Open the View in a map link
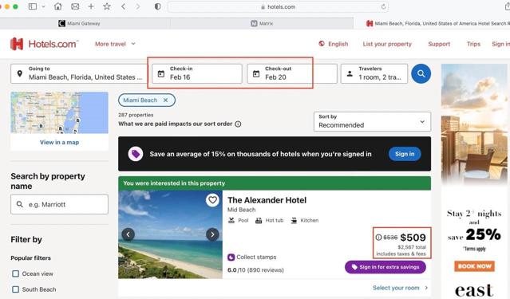 click(59, 143)
